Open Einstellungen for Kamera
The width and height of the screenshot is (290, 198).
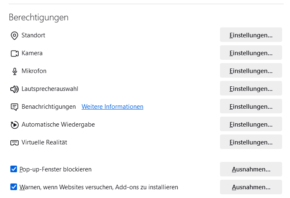[x=251, y=53]
